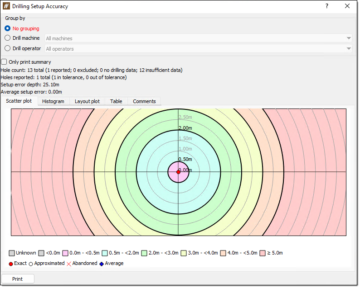This screenshot has height=288, width=360.
Task: Click the Abandoned red cross legend icon
Action: coord(69,264)
